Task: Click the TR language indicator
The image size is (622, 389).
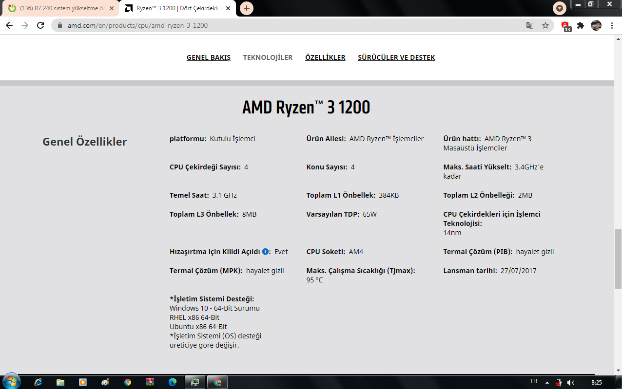Action: 533,381
